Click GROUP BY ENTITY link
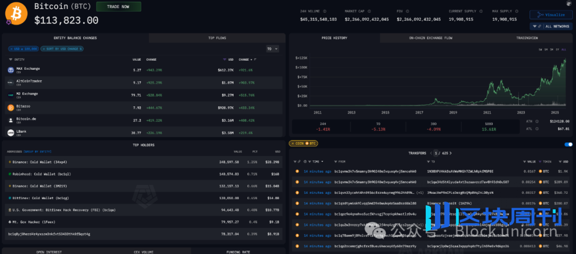Image resolution: width=576 pixels, height=254 pixels. (x=37, y=151)
